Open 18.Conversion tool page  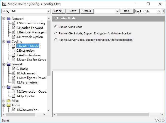27,110
